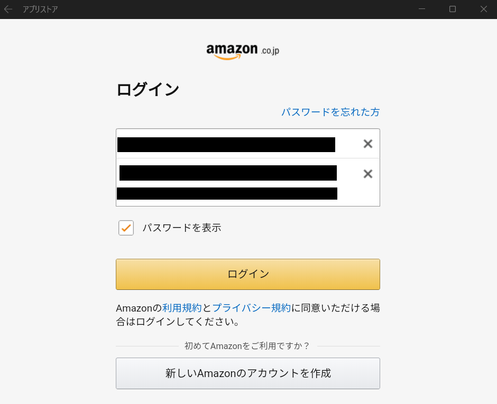Clear the top account field with its X icon
This screenshot has height=404, width=497.
(x=367, y=143)
